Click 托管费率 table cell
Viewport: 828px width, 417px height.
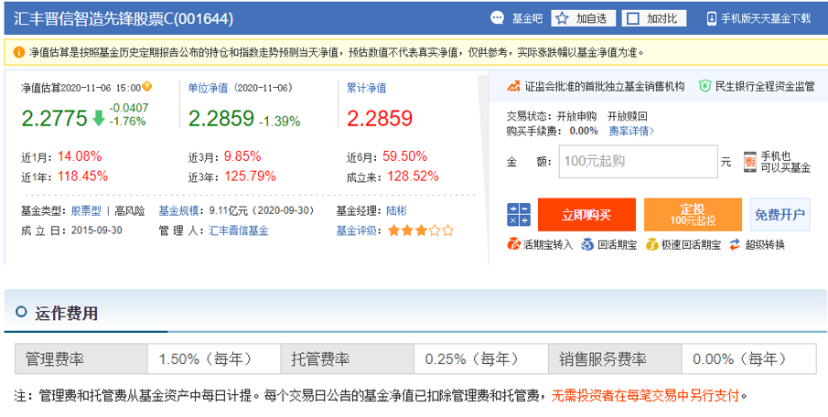(x=348, y=359)
